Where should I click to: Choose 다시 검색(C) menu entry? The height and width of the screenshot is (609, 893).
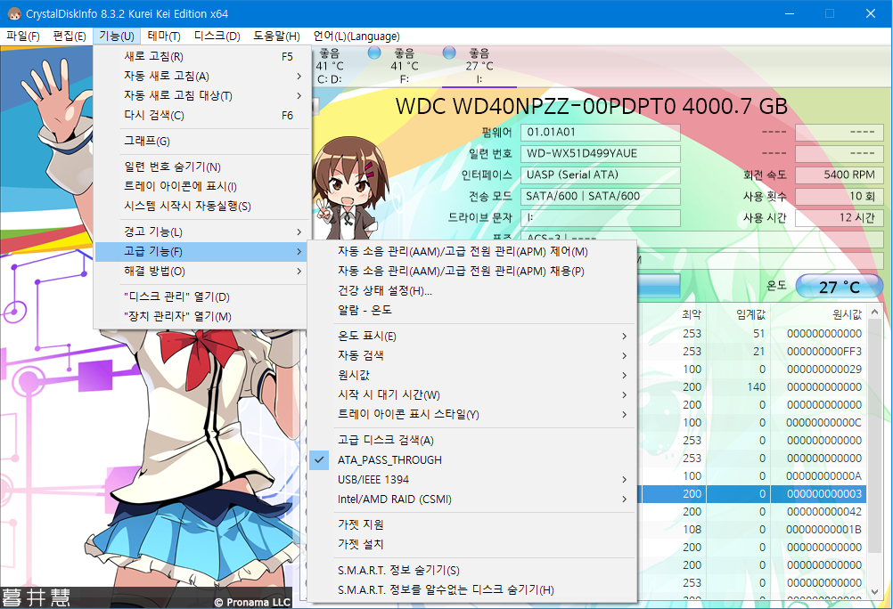click(202, 116)
